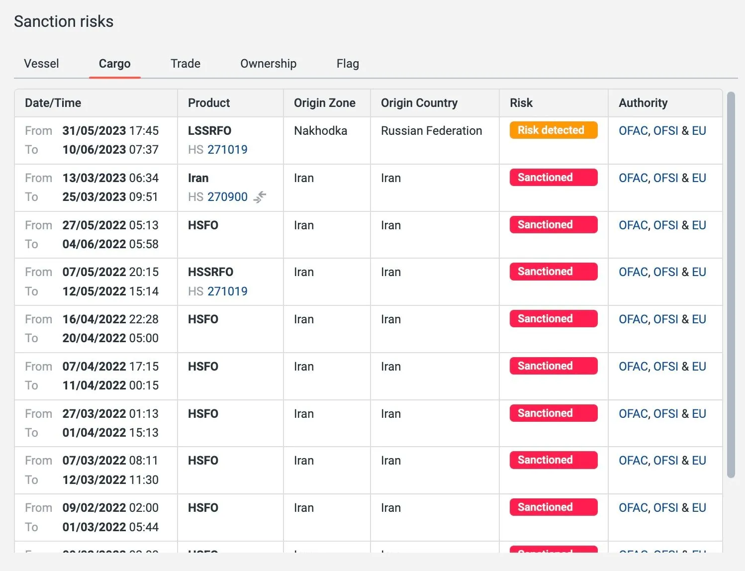Click the date 25/03/2023 09:51
The width and height of the screenshot is (745, 571).
click(110, 197)
